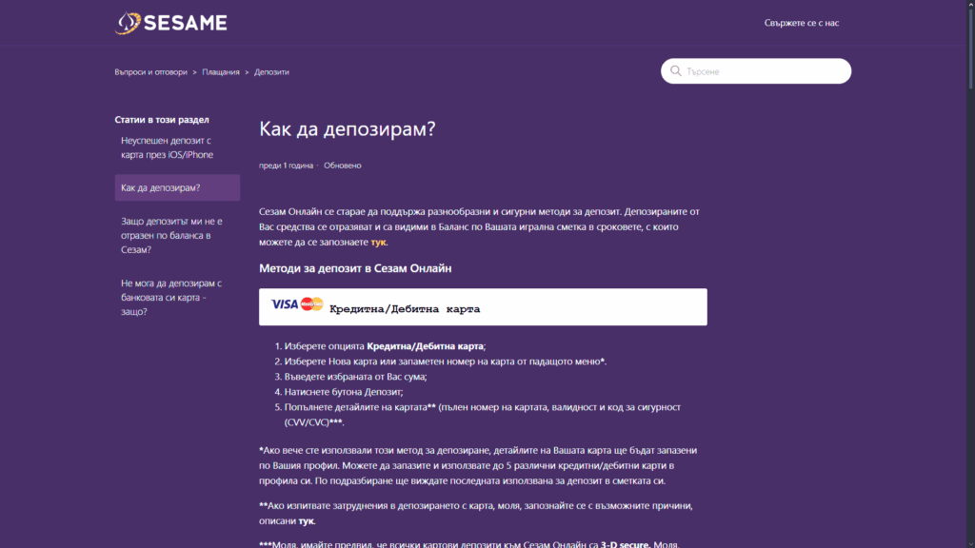
Task: Select the Как да депозирам? sidebar article
Action: coord(159,187)
